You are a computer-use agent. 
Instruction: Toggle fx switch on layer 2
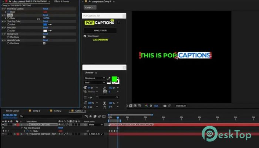pyautogui.click(x=68, y=134)
